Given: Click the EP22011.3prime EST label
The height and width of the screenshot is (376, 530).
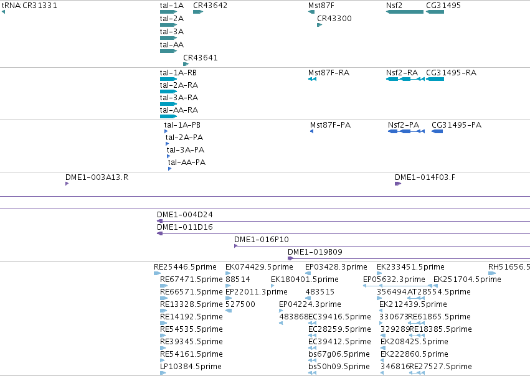Looking at the screenshot, I should 257,292.
